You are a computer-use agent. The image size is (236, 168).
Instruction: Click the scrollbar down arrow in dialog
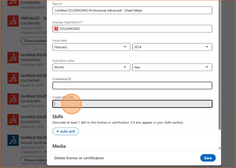click(x=220, y=148)
